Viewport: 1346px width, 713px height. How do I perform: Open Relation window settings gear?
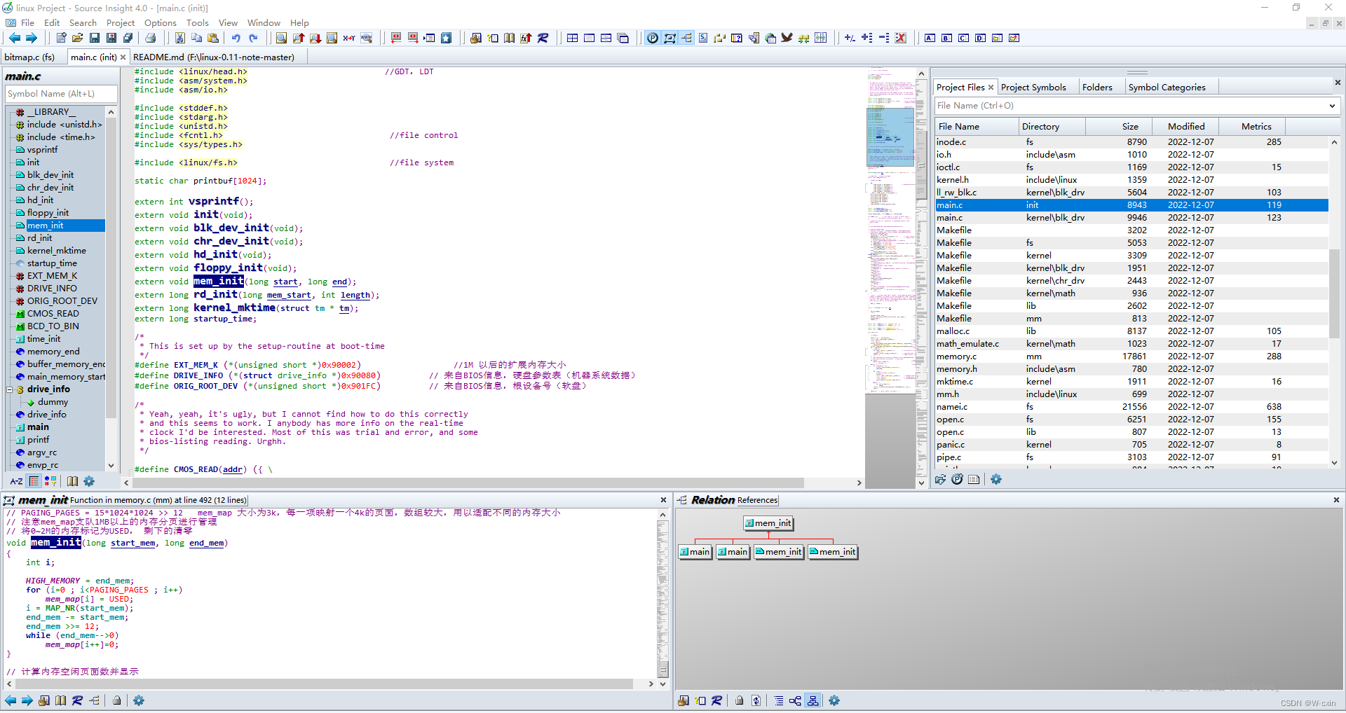click(x=834, y=700)
